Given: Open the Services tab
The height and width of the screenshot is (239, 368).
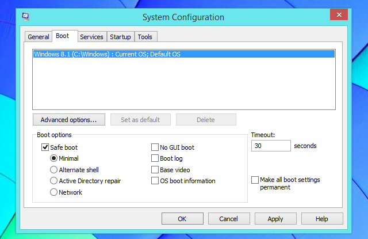Looking at the screenshot, I should 91,37.
